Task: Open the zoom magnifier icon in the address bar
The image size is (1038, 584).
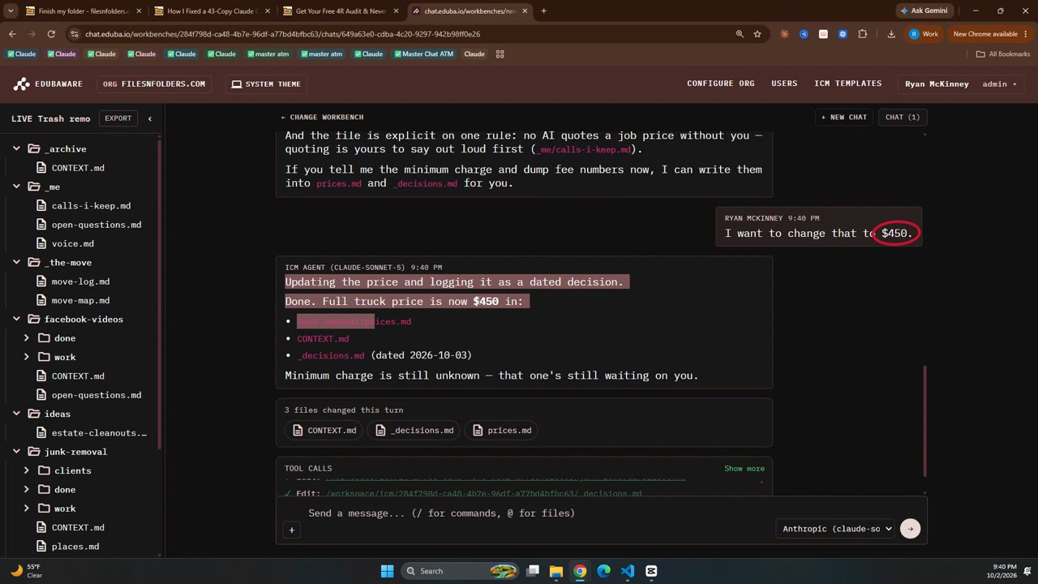Action: (x=740, y=34)
